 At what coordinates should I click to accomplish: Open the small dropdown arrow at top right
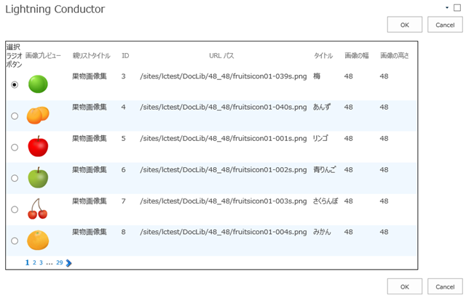pos(447,7)
